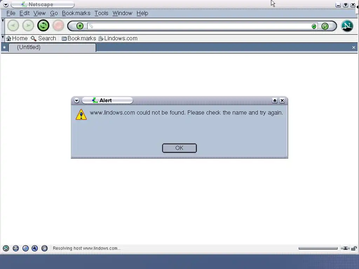
Task: Collapse the personal toolbar grippy
Action: coord(3,38)
